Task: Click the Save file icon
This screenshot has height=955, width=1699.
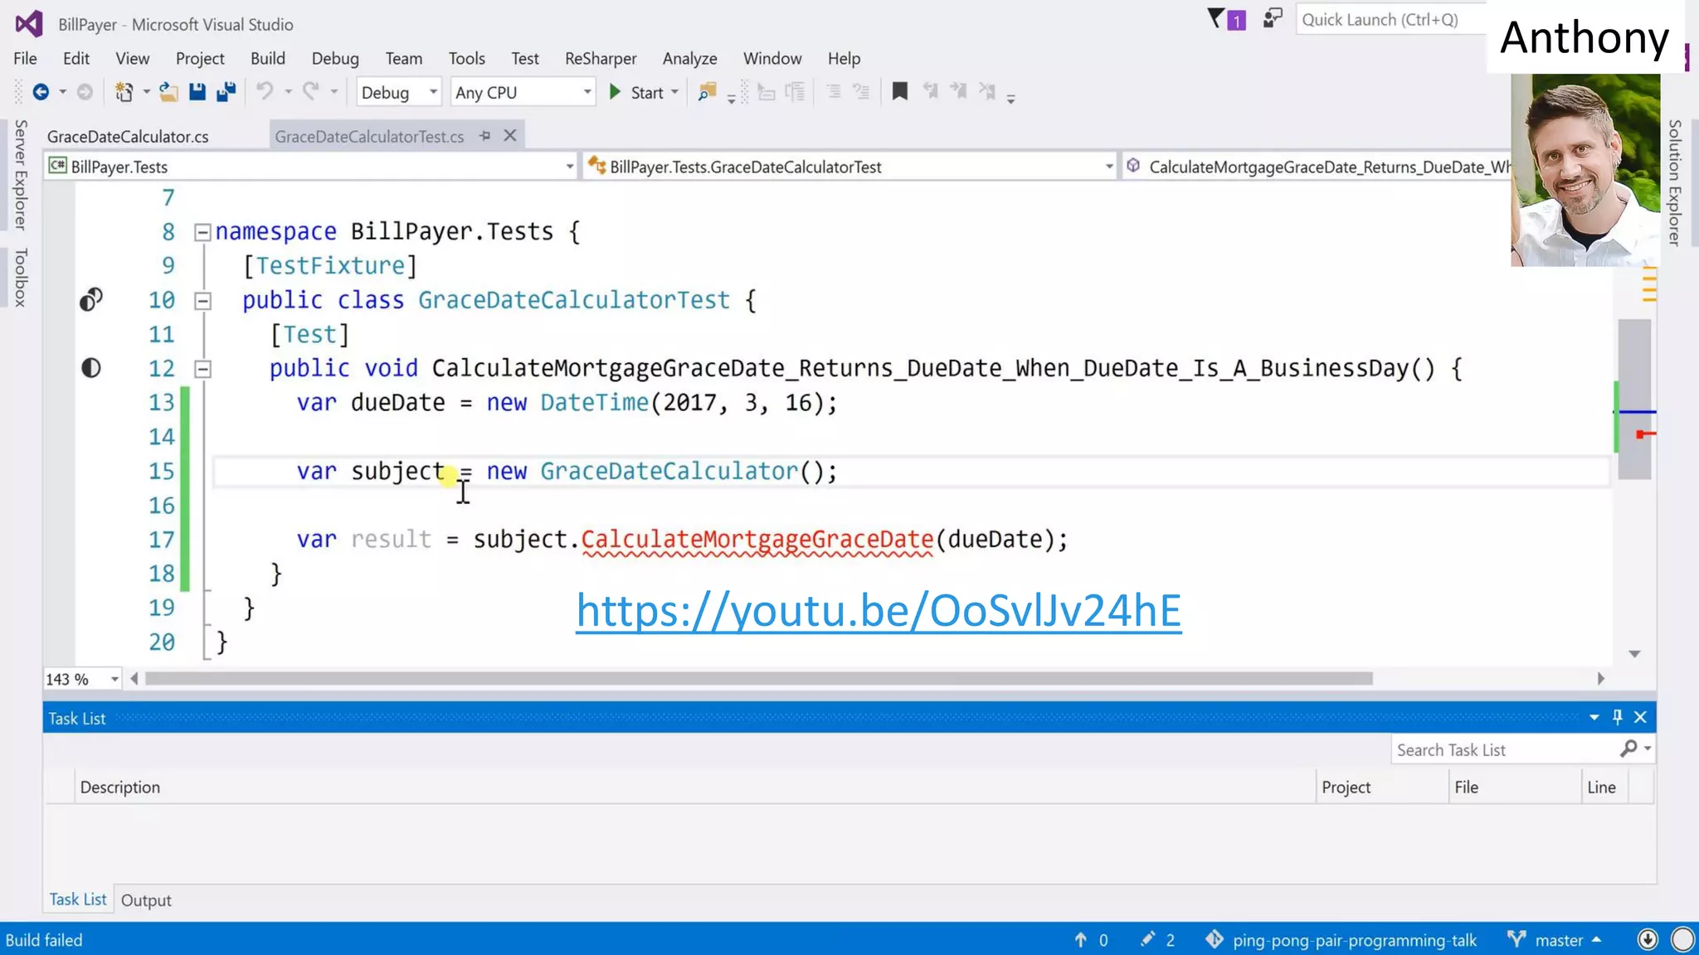Action: coord(197,92)
